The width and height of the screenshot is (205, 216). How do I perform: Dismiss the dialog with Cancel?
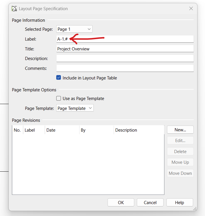click(x=150, y=202)
